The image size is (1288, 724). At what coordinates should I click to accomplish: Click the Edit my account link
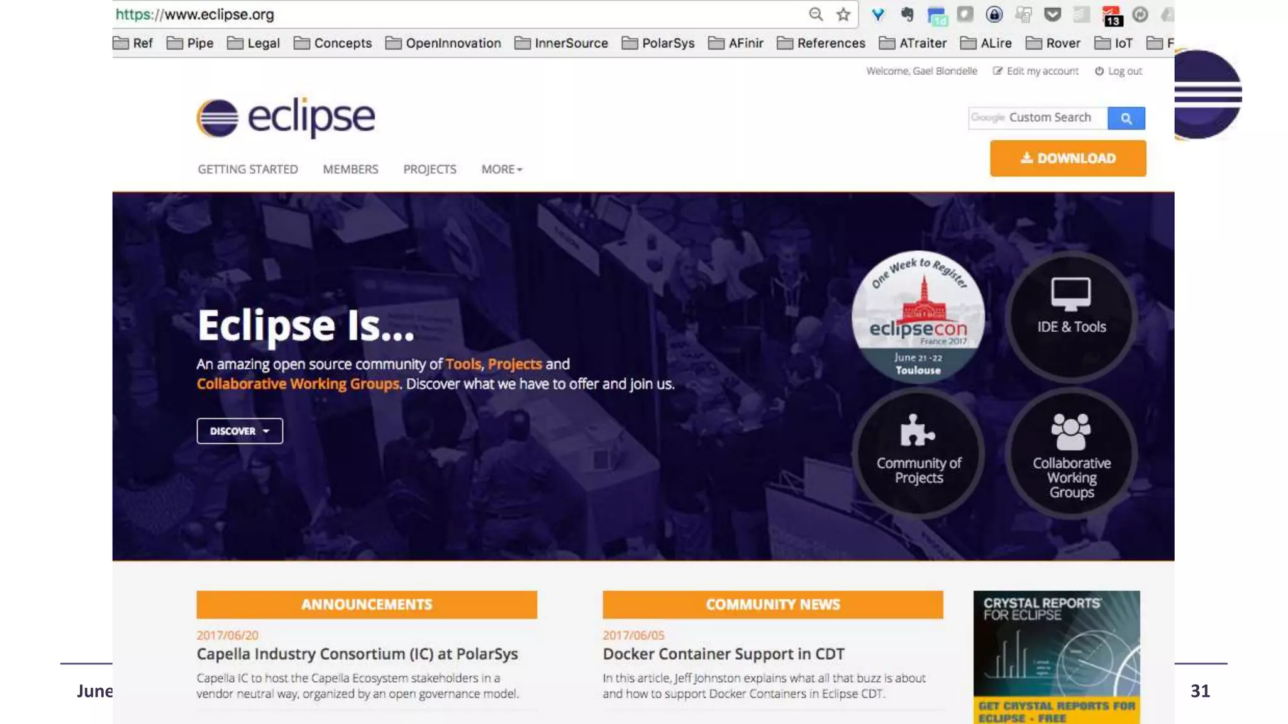(x=1036, y=71)
